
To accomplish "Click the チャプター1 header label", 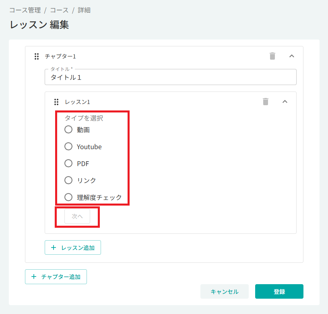I will pos(60,56).
